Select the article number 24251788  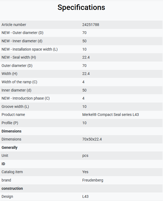[x=90, y=25]
